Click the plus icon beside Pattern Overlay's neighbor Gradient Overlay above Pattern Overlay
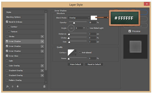 pos(42,76)
